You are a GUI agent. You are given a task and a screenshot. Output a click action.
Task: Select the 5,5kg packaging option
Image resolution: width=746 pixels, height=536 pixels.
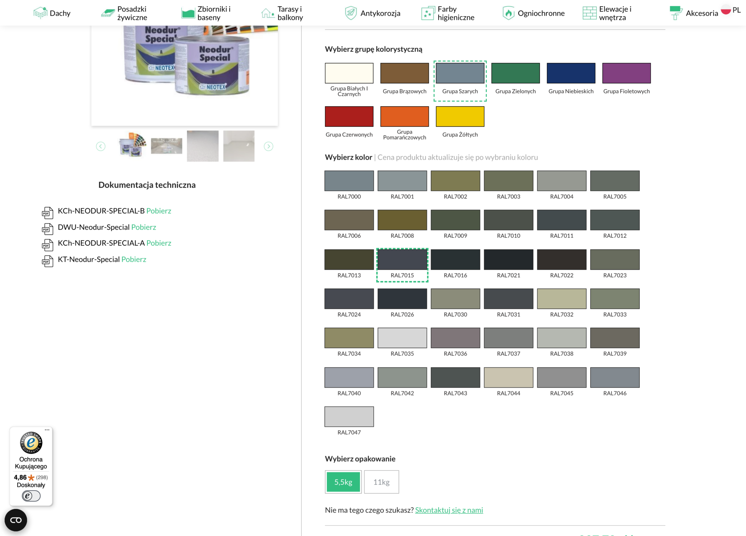pos(343,482)
